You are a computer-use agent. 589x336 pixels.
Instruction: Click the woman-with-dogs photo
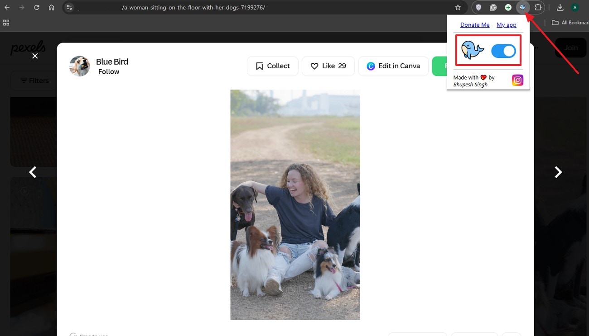[295, 205]
